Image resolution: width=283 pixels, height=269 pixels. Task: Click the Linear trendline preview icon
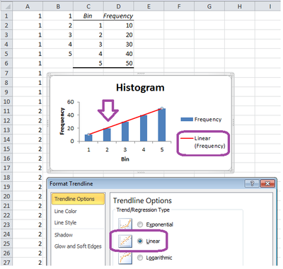(x=125, y=241)
